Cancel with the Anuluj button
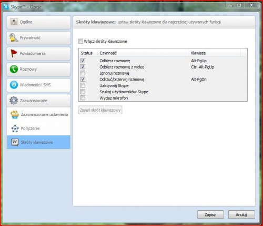Image resolution: width=263 pixels, height=226 pixels. pyautogui.click(x=241, y=214)
